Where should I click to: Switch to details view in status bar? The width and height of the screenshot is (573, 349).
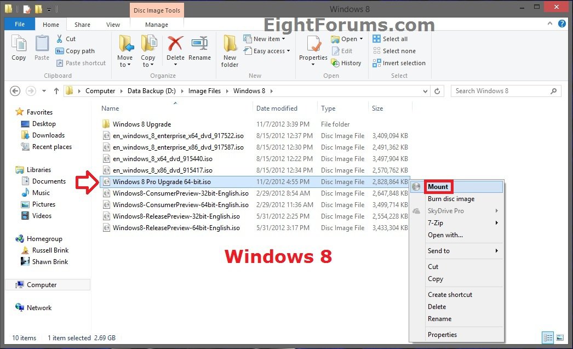tap(548, 337)
